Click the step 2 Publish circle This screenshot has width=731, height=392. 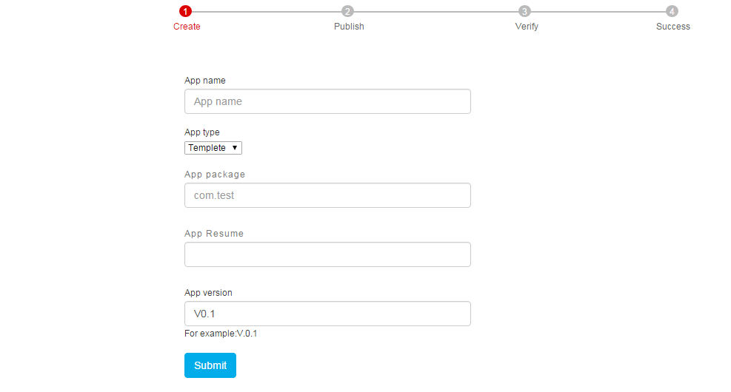347,11
